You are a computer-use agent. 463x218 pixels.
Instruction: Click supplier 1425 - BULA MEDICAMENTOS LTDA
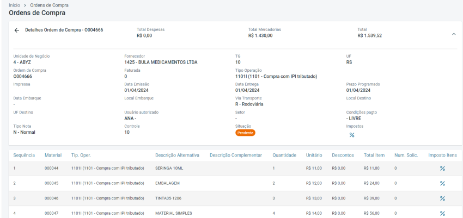161,62
